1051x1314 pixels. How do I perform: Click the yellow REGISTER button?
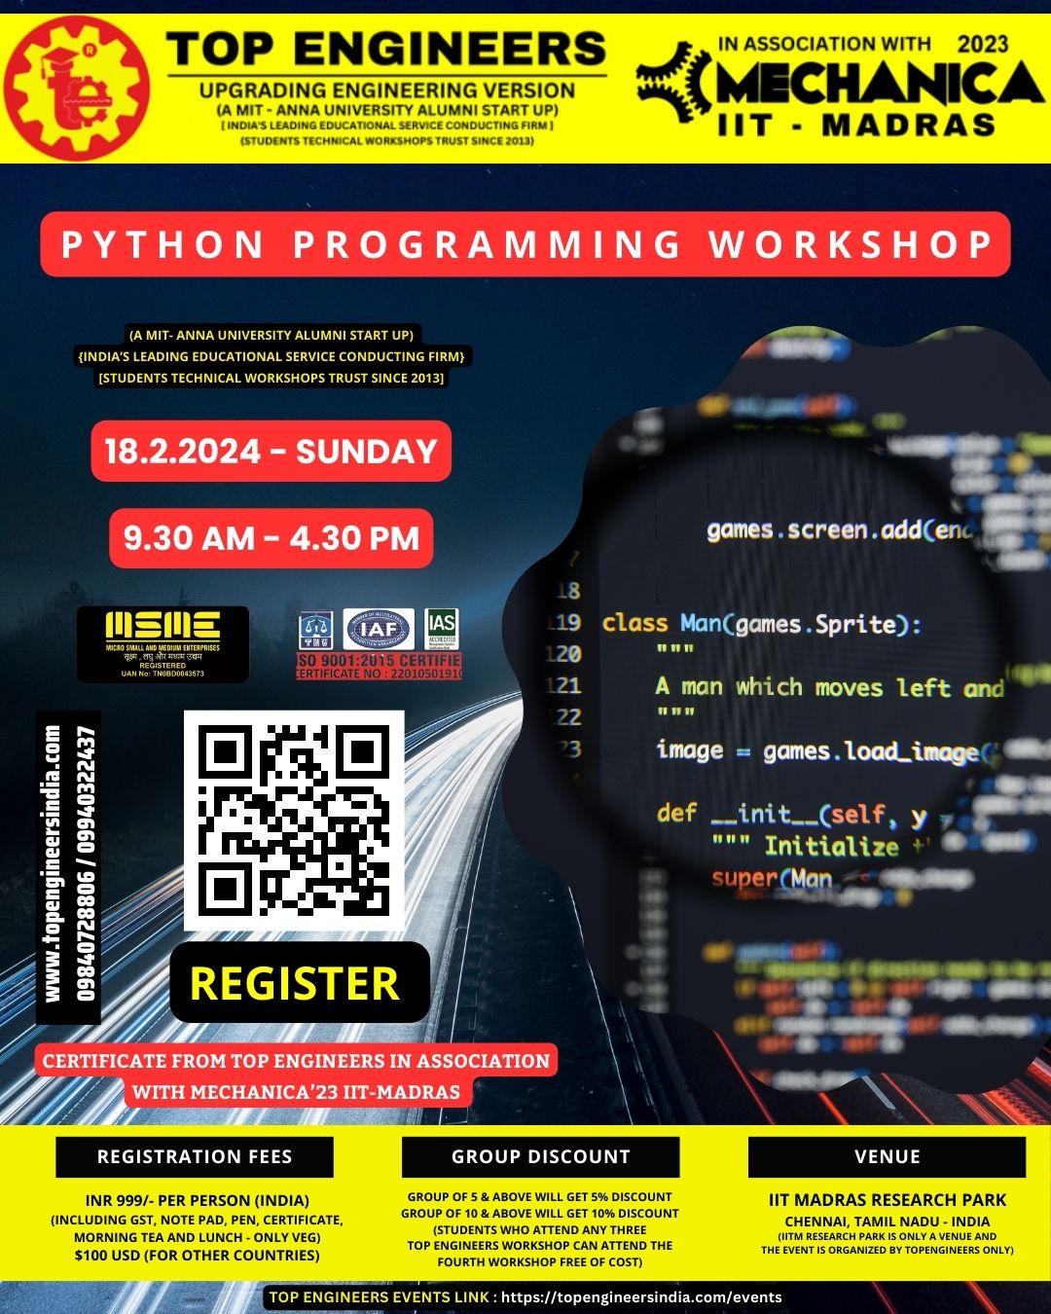300,983
